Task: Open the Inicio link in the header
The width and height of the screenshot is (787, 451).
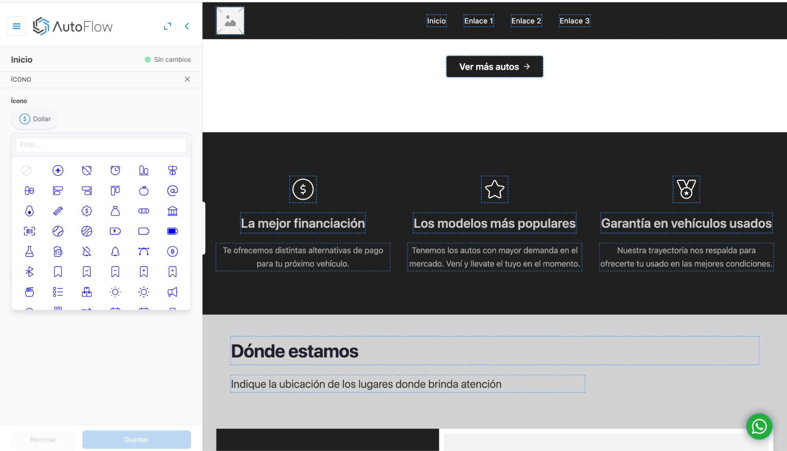Action: [437, 21]
